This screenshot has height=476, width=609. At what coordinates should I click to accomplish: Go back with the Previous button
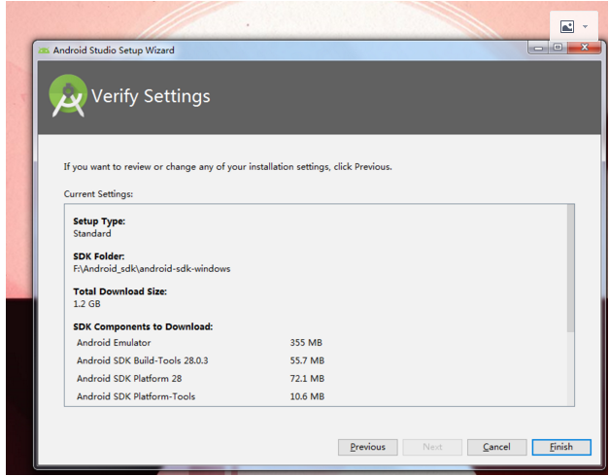tap(368, 447)
